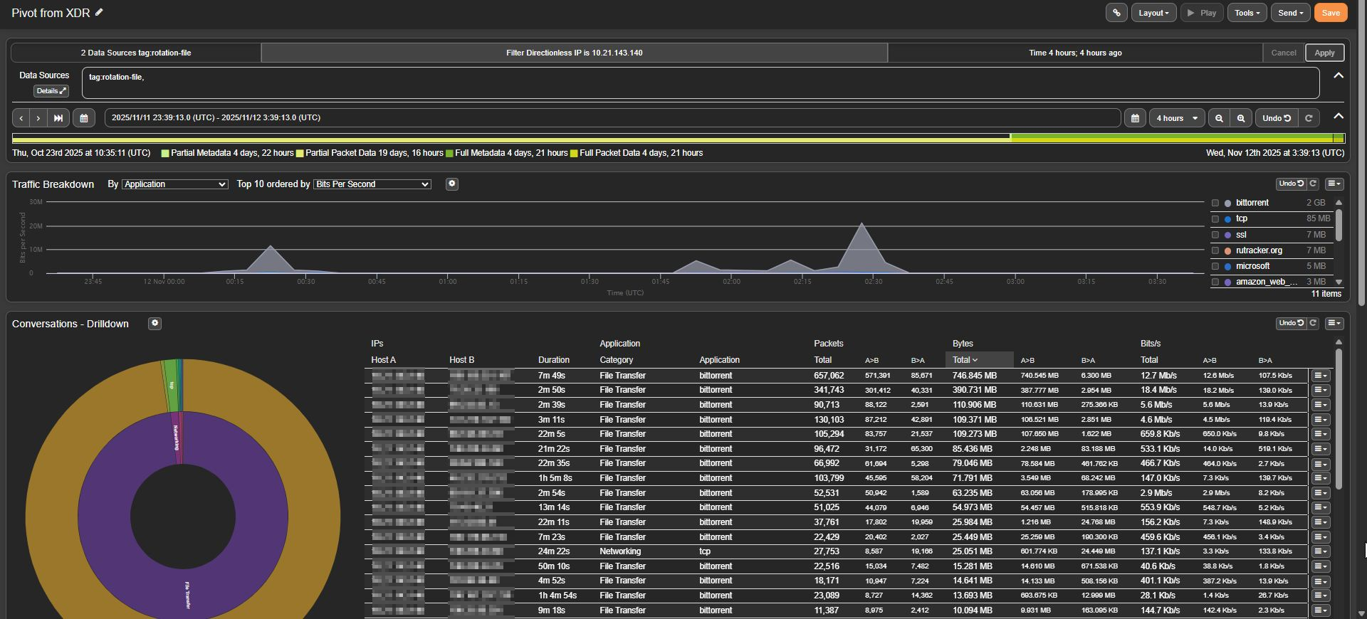Open the 4 hours duration dropdown
This screenshot has width=1367, height=619.
click(x=1177, y=118)
